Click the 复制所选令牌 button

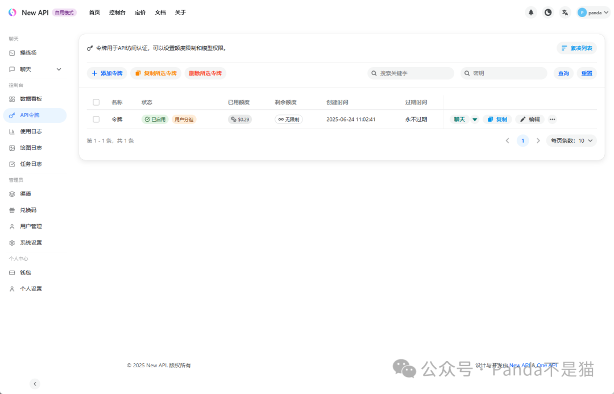click(x=156, y=73)
